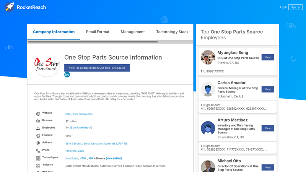306x172 pixels.
Task: Click the squares icon beside Industry
Action: tap(38, 166)
